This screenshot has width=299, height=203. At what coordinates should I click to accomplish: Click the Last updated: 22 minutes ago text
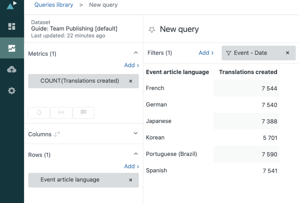pyautogui.click(x=68, y=36)
